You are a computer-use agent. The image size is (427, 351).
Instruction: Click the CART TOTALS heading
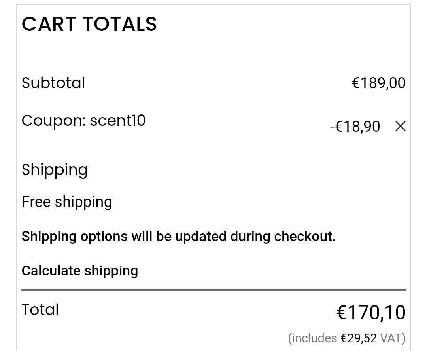pos(89,24)
